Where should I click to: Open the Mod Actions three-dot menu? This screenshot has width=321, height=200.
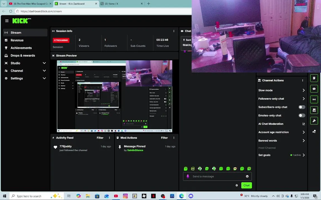click(x=174, y=138)
